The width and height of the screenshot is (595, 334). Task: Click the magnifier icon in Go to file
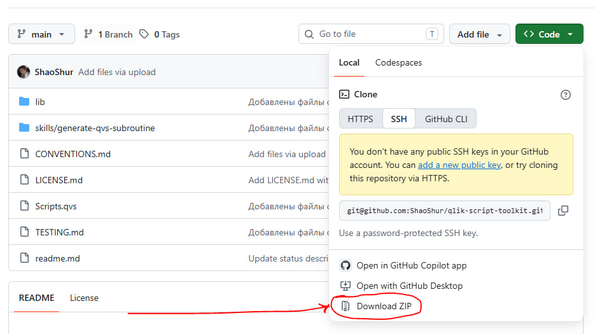pos(309,34)
